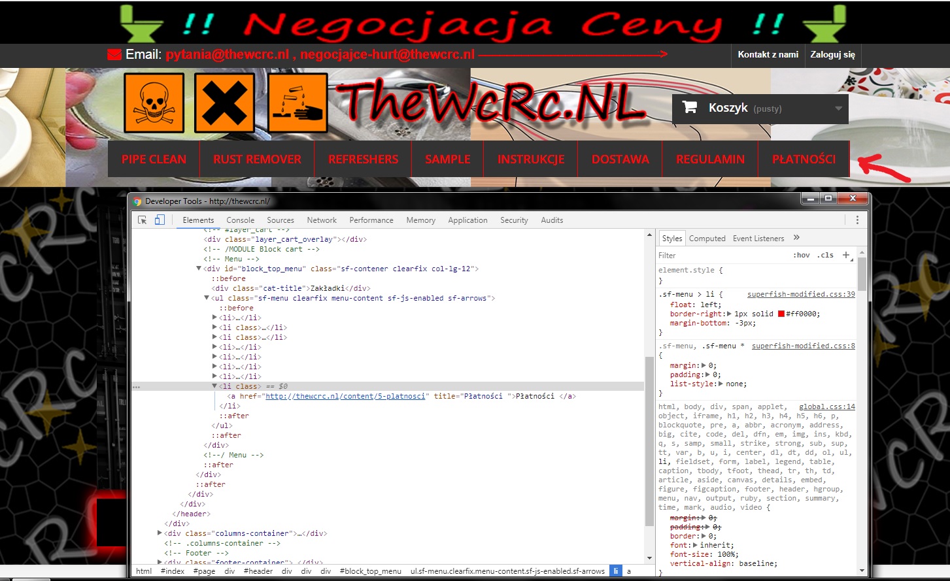The width and height of the screenshot is (950, 581).
Task: Click the corrosive hazard warning icon
Action: (x=297, y=103)
